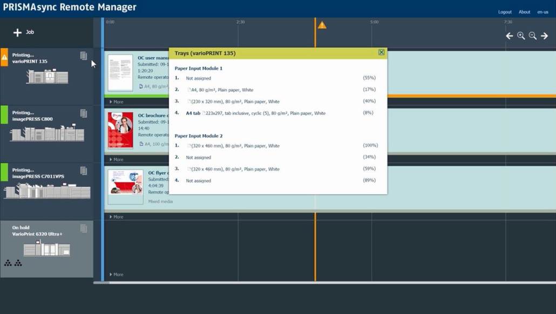Open trays icon for imagePRESS C7011VPS

pos(83,170)
